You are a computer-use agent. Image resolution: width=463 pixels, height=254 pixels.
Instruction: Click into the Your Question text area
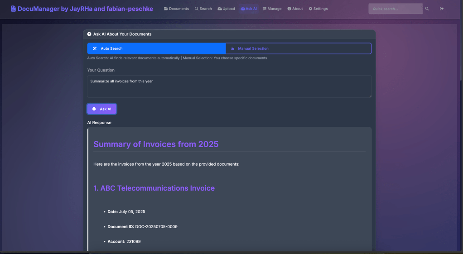(x=229, y=86)
